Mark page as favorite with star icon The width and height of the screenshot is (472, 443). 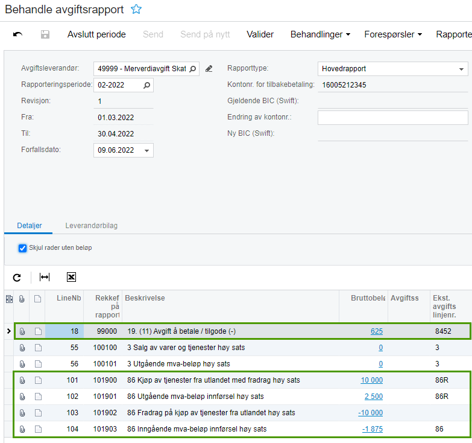coord(137,10)
